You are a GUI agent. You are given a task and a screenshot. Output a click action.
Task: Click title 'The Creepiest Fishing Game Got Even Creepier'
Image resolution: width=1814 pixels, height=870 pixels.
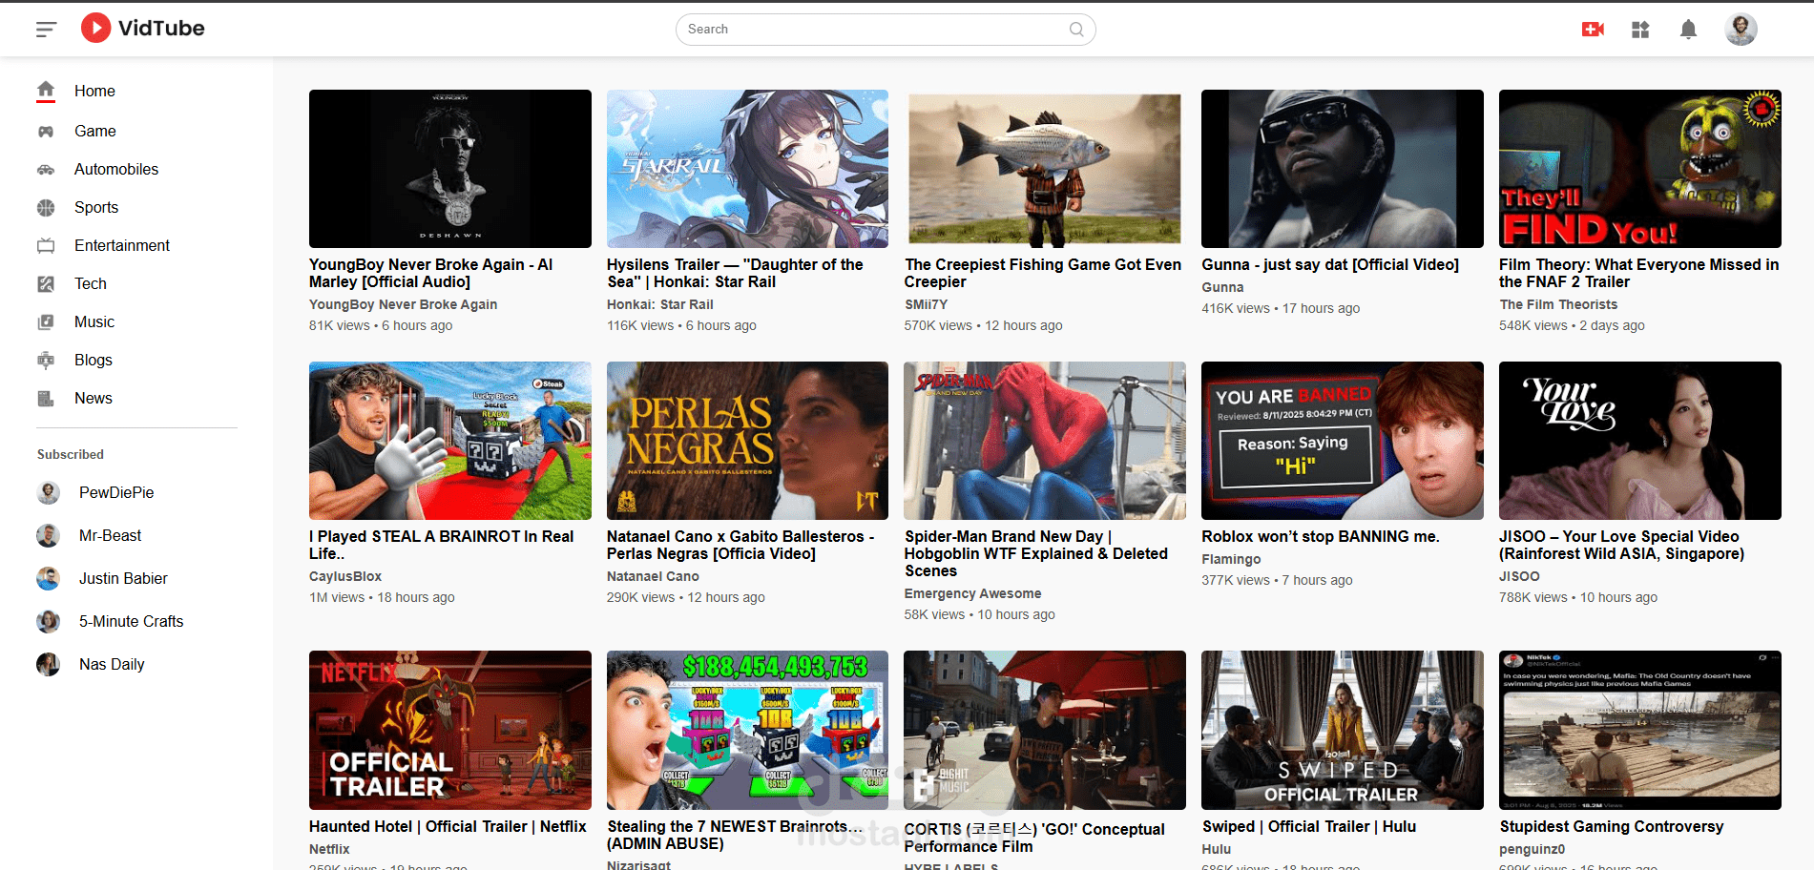click(1043, 273)
